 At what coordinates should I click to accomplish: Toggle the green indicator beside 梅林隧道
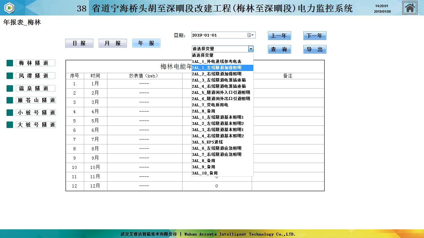10,63
